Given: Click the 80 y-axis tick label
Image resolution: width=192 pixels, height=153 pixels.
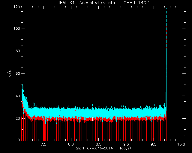Looking at the screenshot, I should (18, 51).
